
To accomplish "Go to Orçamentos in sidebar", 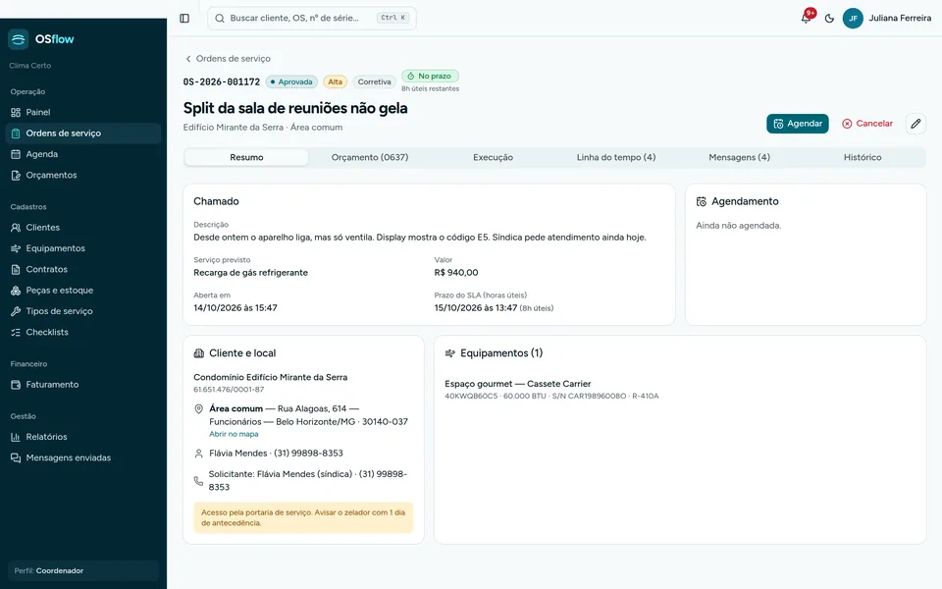I will click(82, 176).
